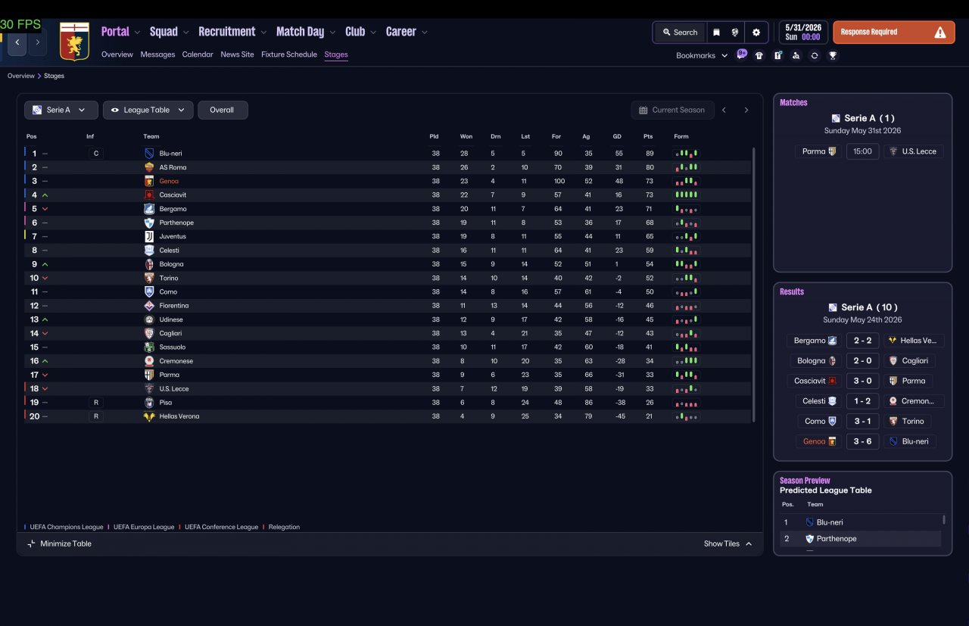Screen dimensions: 969x626
Task: Click the Pisa crest in league table
Action: 149,403
